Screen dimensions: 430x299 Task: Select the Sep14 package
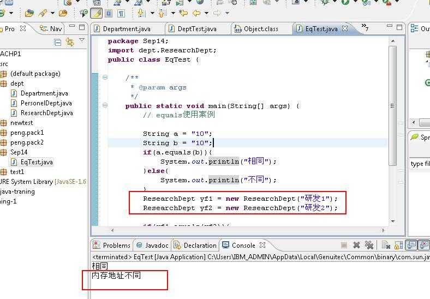click(x=19, y=152)
